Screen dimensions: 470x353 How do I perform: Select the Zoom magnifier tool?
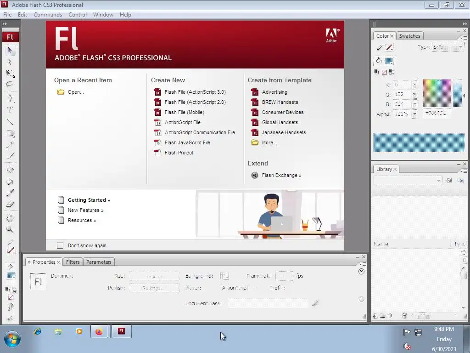click(x=10, y=230)
